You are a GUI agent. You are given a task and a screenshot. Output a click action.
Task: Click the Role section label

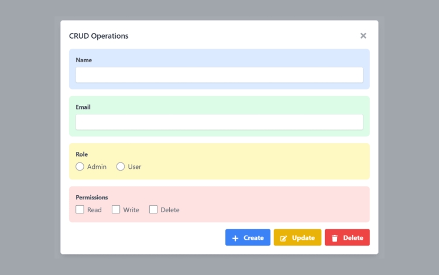(x=82, y=154)
